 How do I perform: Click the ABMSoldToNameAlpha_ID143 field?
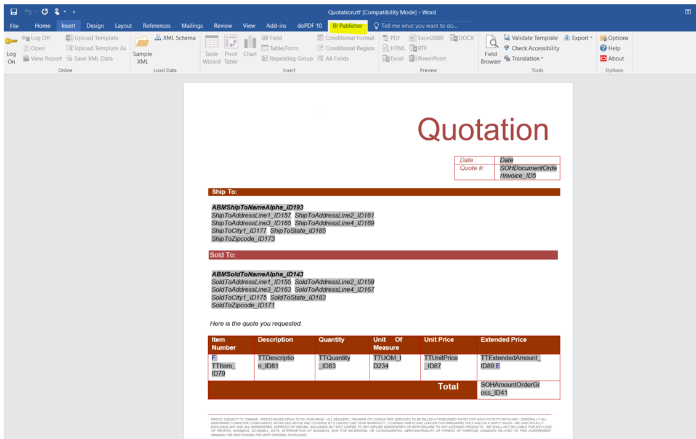point(257,275)
